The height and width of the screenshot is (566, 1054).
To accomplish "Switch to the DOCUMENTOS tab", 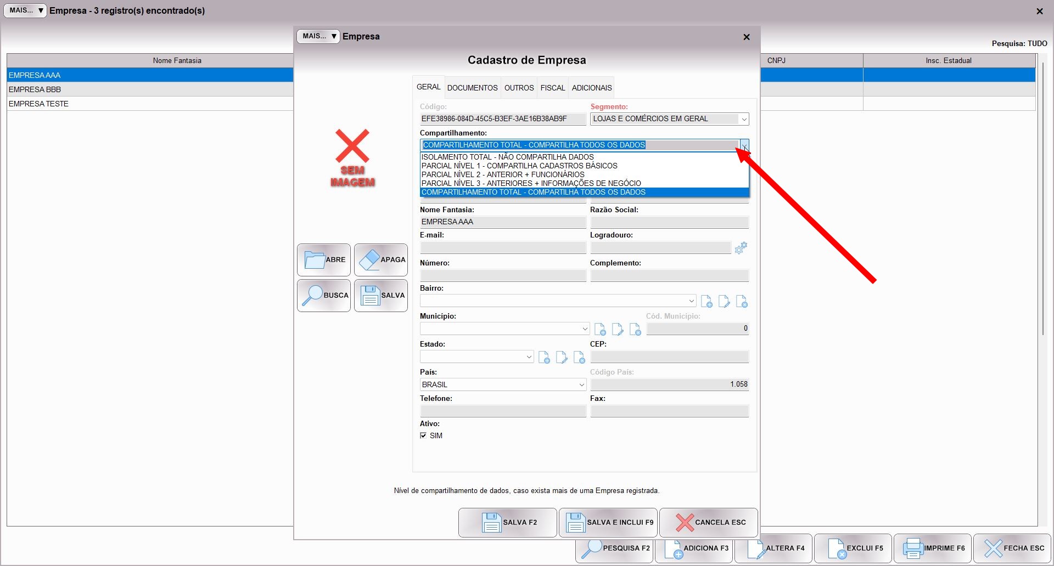I will click(472, 88).
